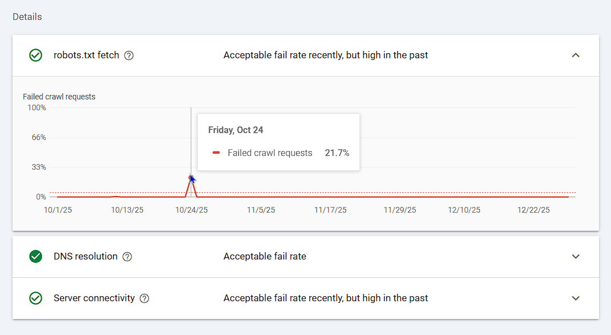This screenshot has height=335, width=611.
Task: Collapse the robots.txt fetch section chevron
Action: 576,55
